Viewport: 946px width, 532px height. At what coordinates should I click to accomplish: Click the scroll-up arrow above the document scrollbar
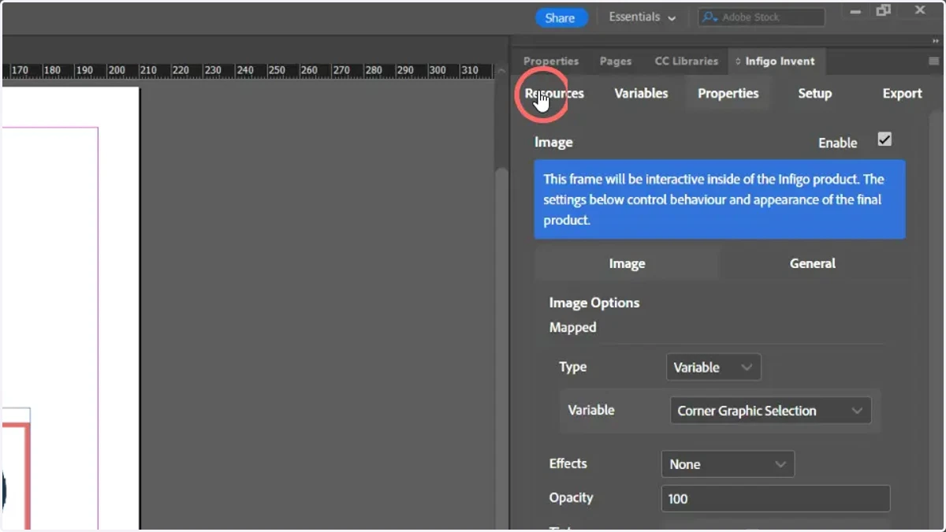coord(501,71)
